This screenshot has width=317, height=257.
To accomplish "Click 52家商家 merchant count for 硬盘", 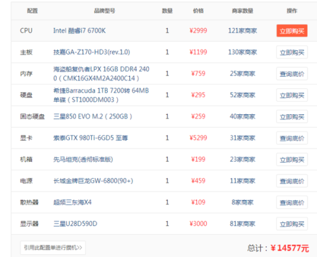I will [x=243, y=95].
